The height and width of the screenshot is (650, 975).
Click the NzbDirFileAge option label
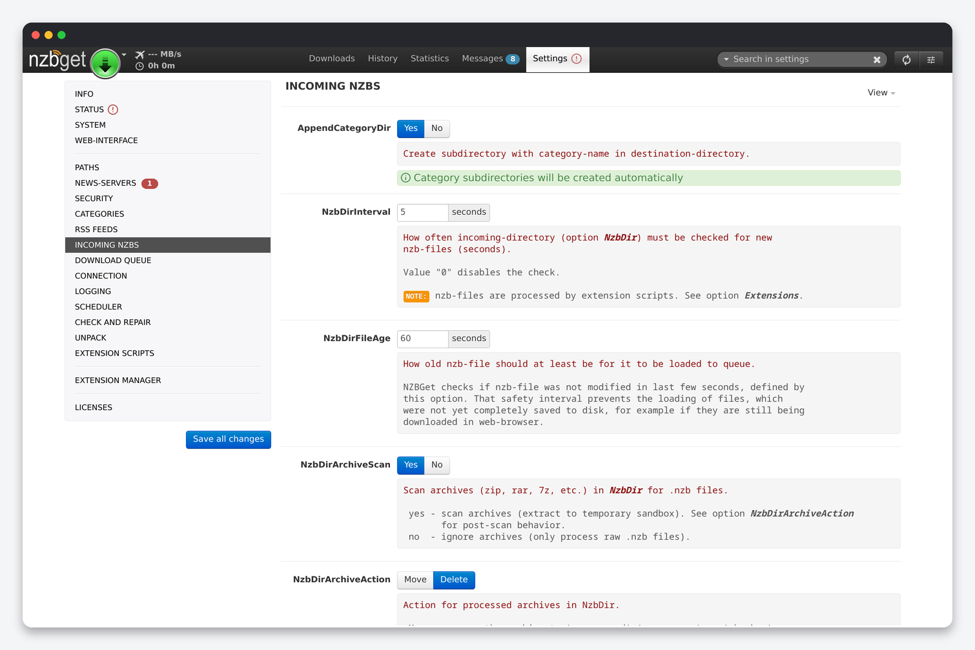click(x=357, y=339)
